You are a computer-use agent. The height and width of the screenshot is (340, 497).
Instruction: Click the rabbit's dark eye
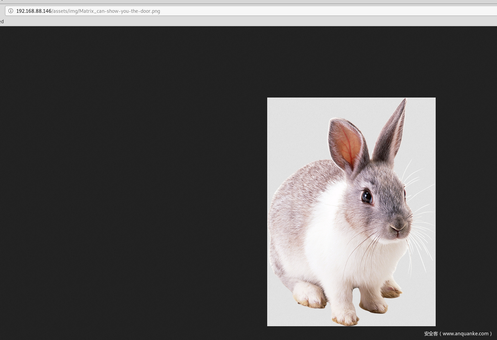(x=366, y=196)
